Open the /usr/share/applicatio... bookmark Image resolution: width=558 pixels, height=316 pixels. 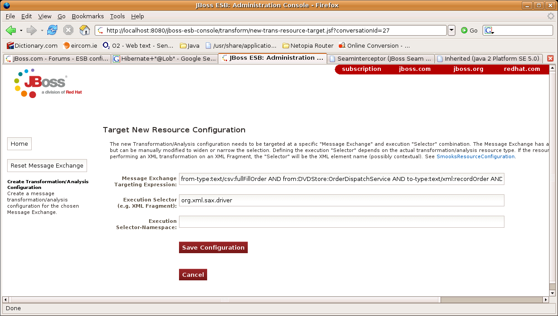[241, 45]
